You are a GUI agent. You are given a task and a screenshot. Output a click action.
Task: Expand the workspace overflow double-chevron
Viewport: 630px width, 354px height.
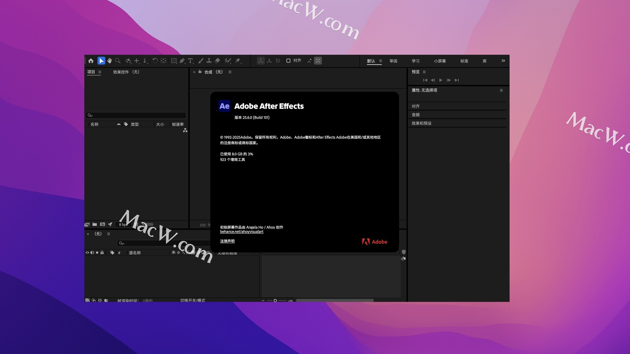[x=503, y=61]
